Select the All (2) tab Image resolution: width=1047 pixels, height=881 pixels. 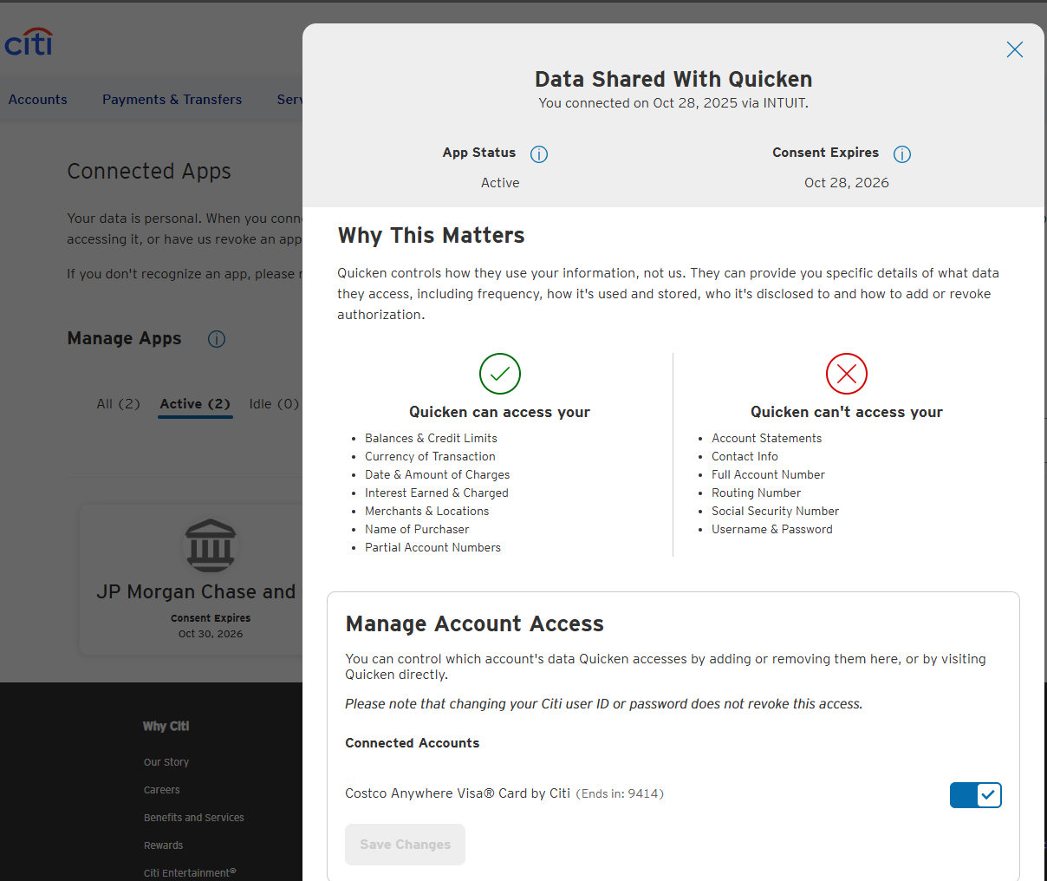tap(118, 404)
